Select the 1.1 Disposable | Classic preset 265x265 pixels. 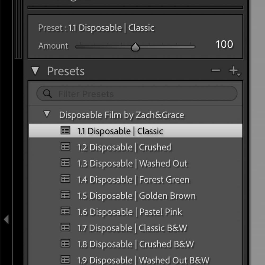click(x=120, y=131)
